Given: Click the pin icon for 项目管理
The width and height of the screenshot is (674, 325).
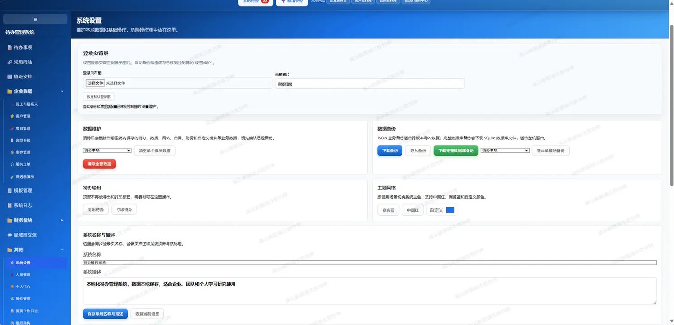Looking at the screenshot, I should point(12,129).
